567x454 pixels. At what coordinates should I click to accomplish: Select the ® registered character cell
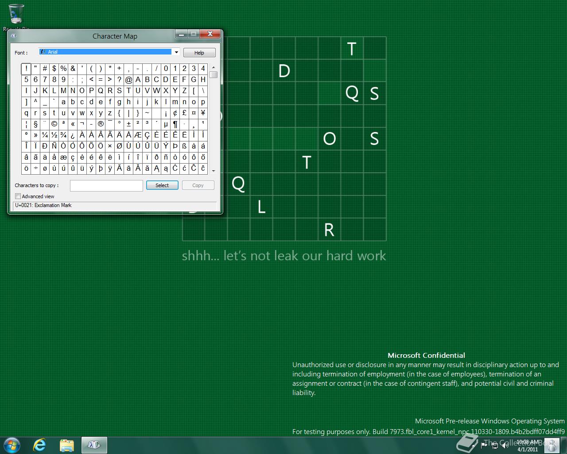point(101,124)
